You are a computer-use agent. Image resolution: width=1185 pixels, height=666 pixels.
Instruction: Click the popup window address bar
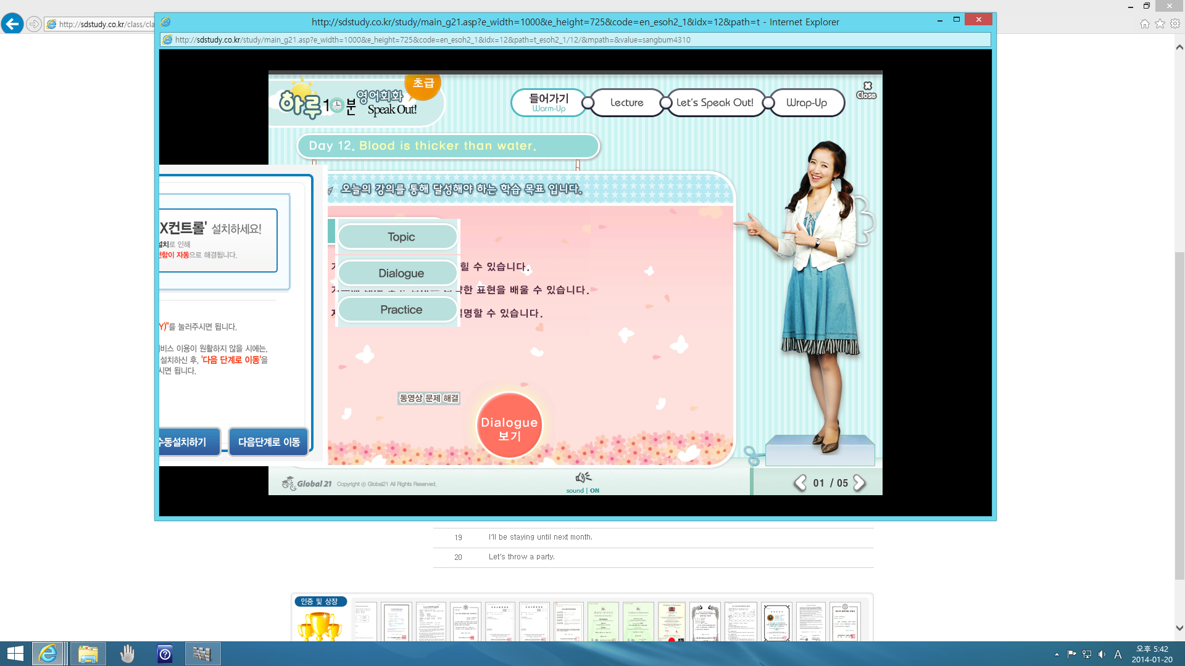click(575, 39)
